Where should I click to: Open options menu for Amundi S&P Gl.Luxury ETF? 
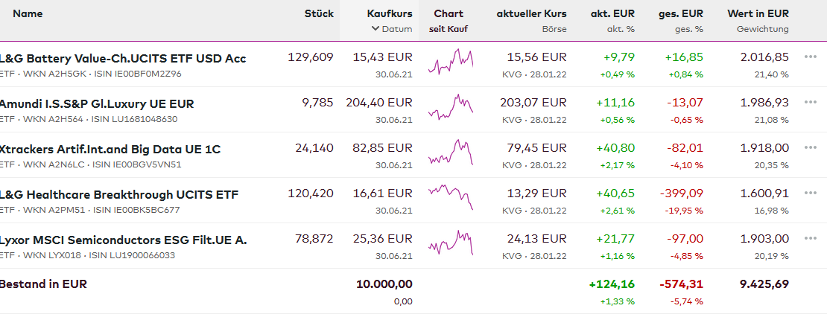[x=811, y=103]
